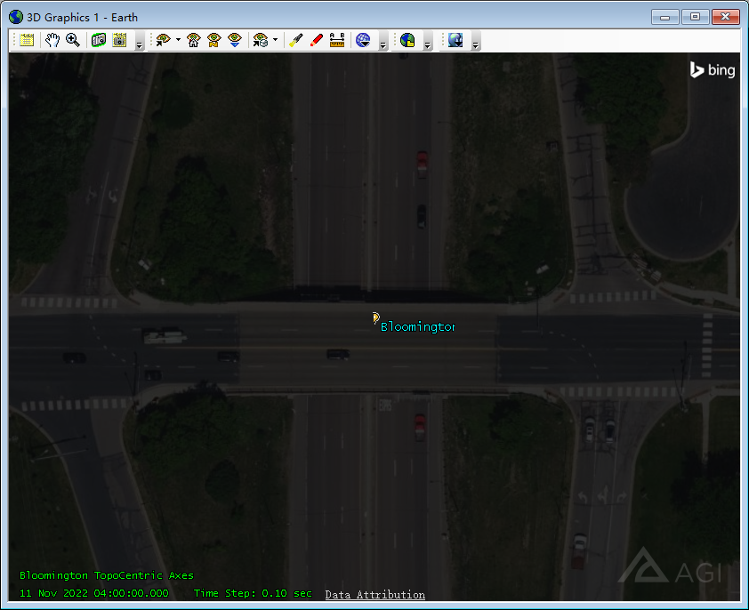Image resolution: width=749 pixels, height=610 pixels.
Task: Open the Data Attribution link
Action: tap(374, 595)
